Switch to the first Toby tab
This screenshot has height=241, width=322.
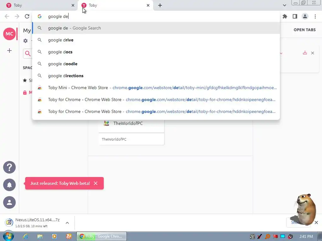click(x=39, y=5)
